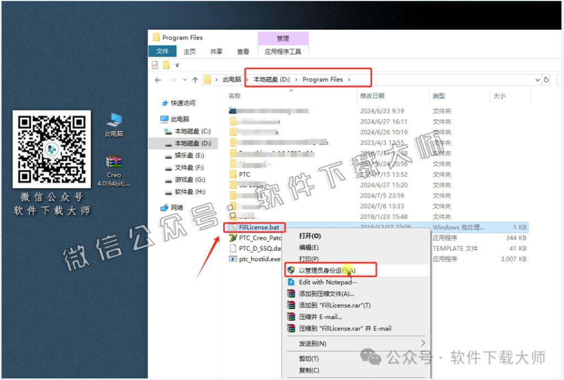Choose 压缩到 "FillLicense.rar" 并 E-mail
The width and height of the screenshot is (564, 380).
pos(345,328)
